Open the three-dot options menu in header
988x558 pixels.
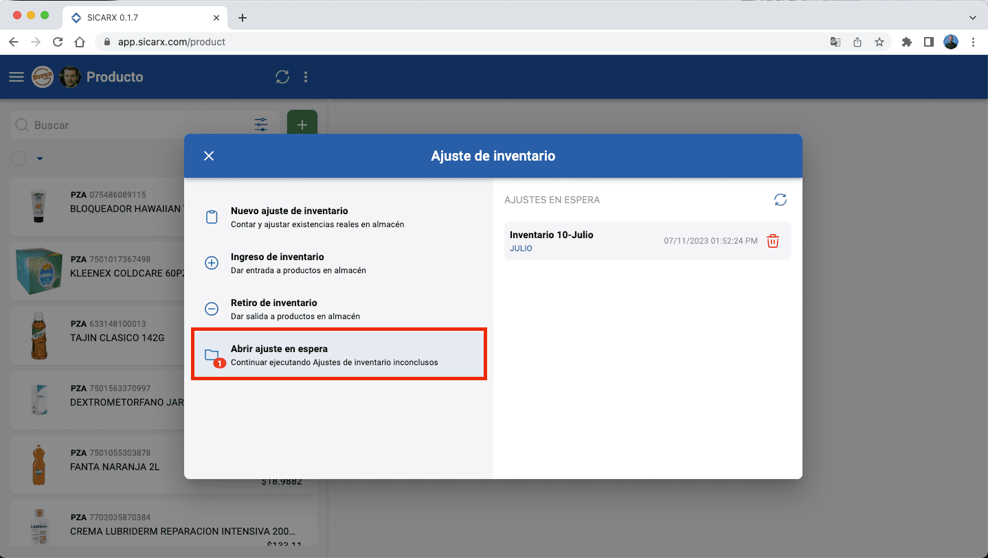(x=306, y=77)
